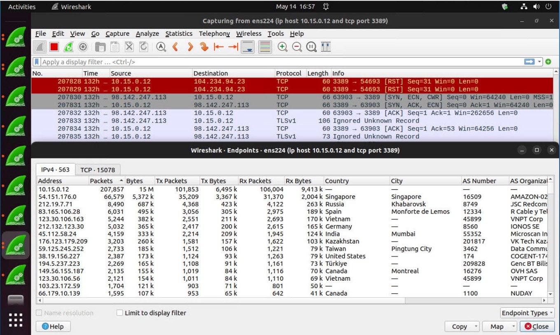Go to the first packet from the toolbar
Screen dimensions: 560x335
pyautogui.click(x=219, y=47)
